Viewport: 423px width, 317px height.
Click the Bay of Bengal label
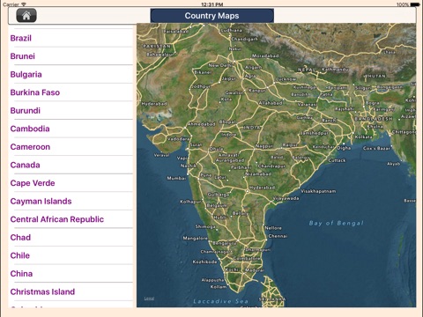[x=337, y=223]
